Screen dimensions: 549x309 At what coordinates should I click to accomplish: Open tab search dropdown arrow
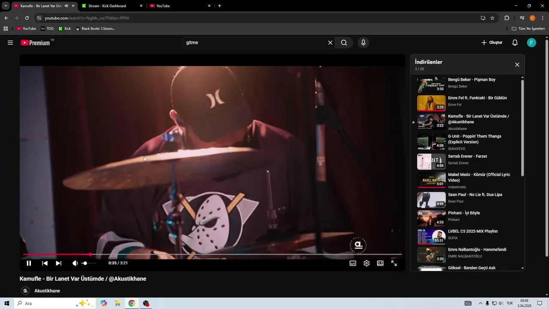coord(6,6)
